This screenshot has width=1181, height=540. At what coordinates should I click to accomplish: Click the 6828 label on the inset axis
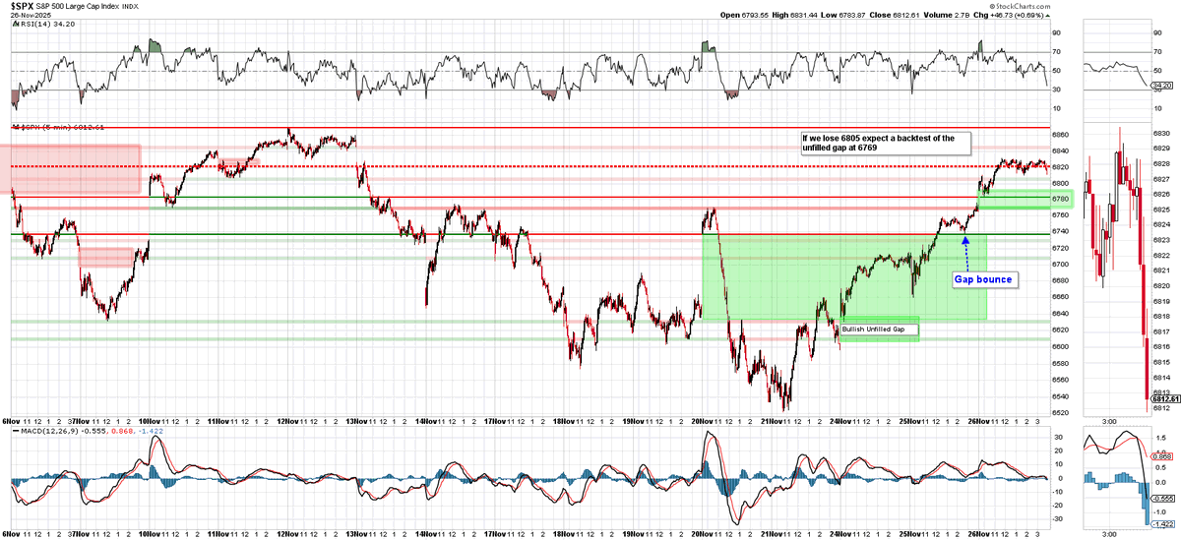point(1160,163)
